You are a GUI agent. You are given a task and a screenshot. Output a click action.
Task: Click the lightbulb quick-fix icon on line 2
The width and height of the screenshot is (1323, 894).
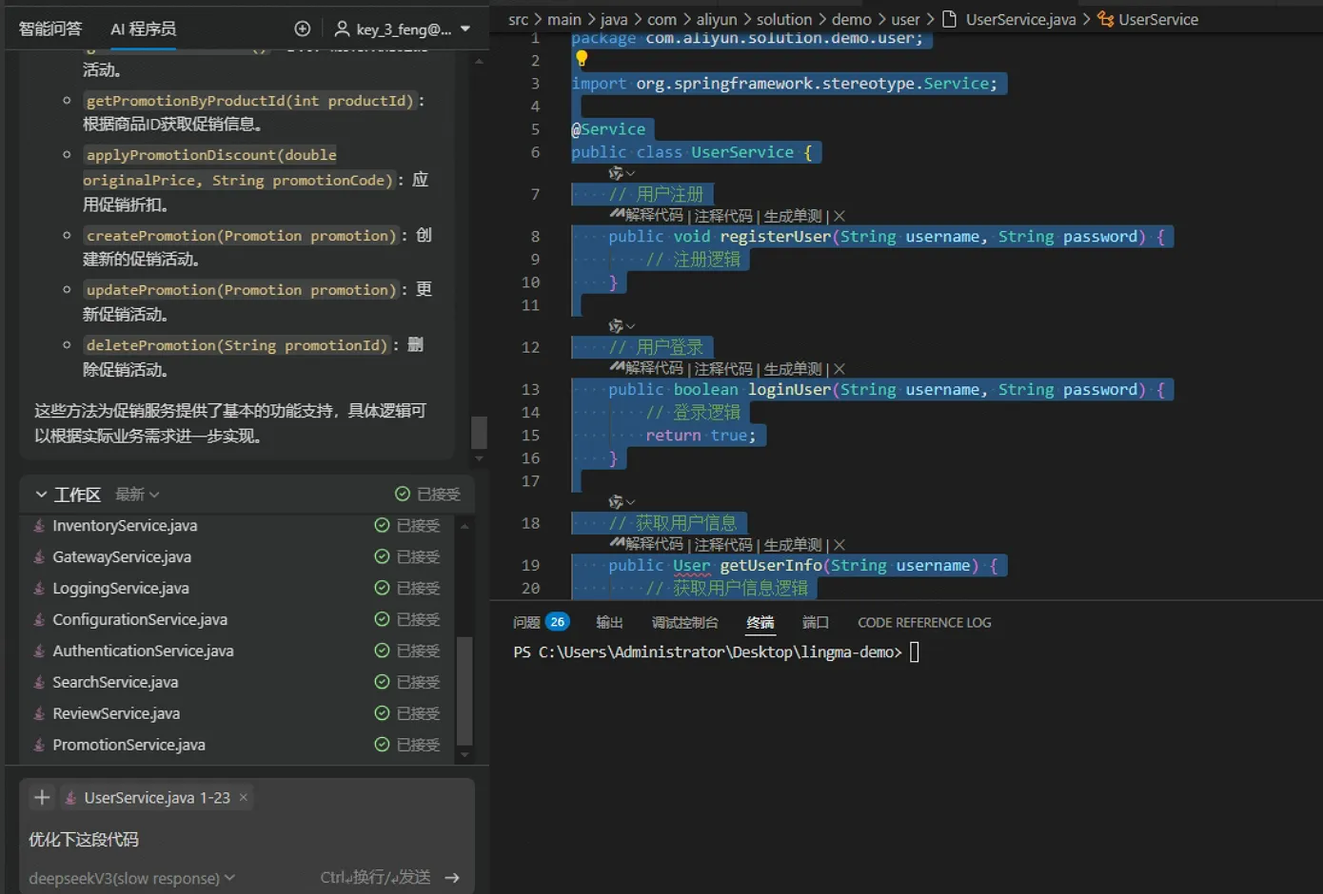point(582,59)
